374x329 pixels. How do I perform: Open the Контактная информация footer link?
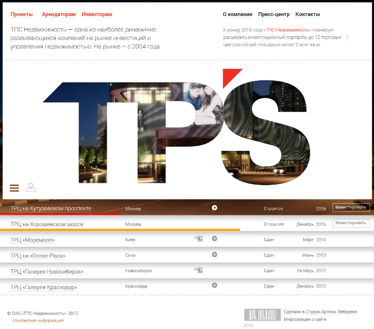pos(38,321)
